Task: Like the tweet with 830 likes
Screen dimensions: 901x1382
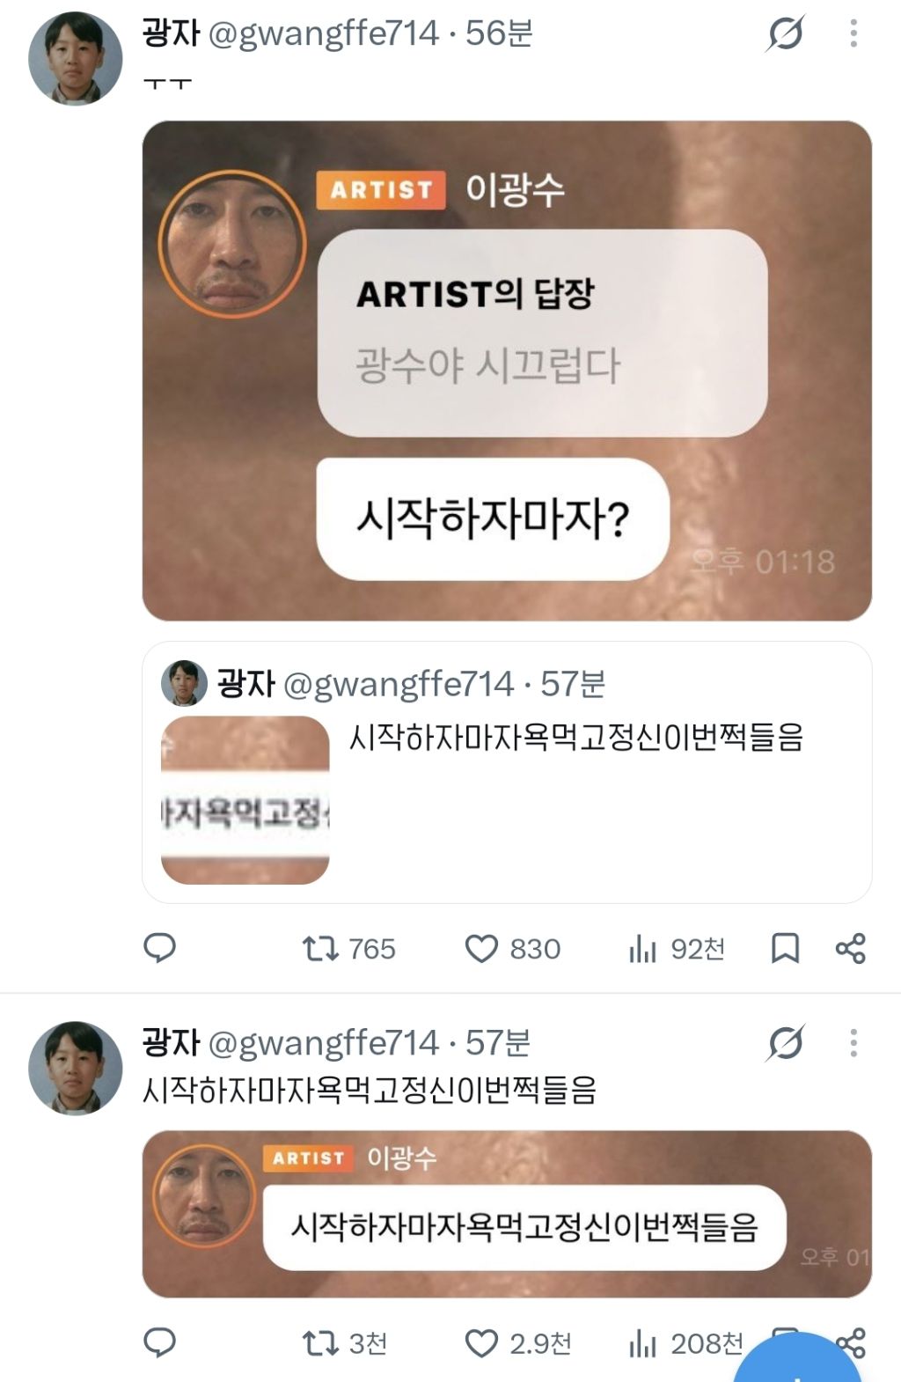Action: (x=512, y=949)
